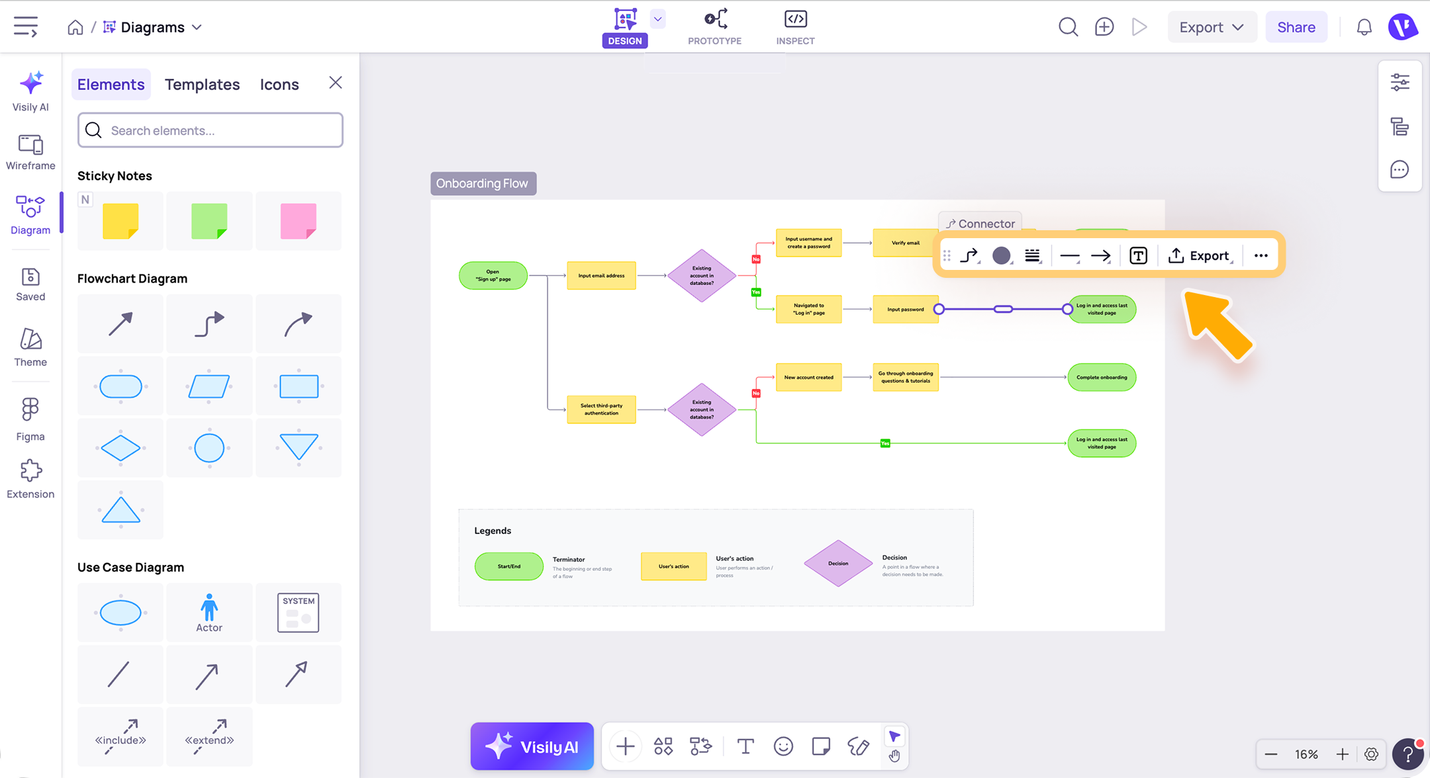This screenshot has height=778, width=1430.
Task: Change connector line type in toolbar
Action: click(970, 255)
